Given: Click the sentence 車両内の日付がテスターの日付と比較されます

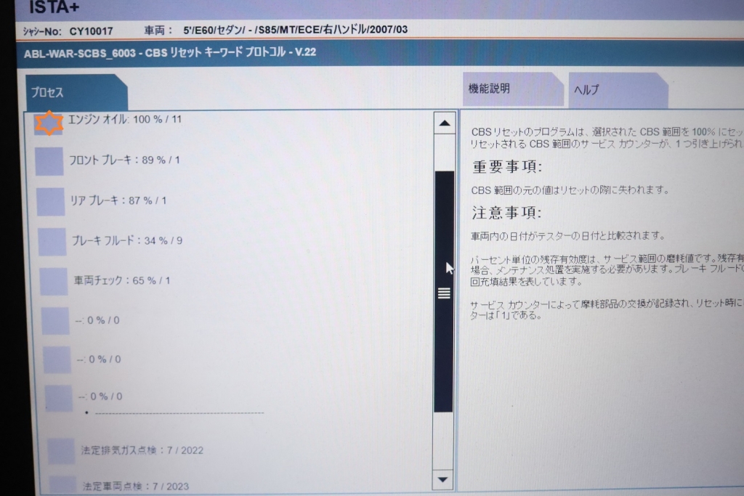Looking at the screenshot, I should click(567, 236).
